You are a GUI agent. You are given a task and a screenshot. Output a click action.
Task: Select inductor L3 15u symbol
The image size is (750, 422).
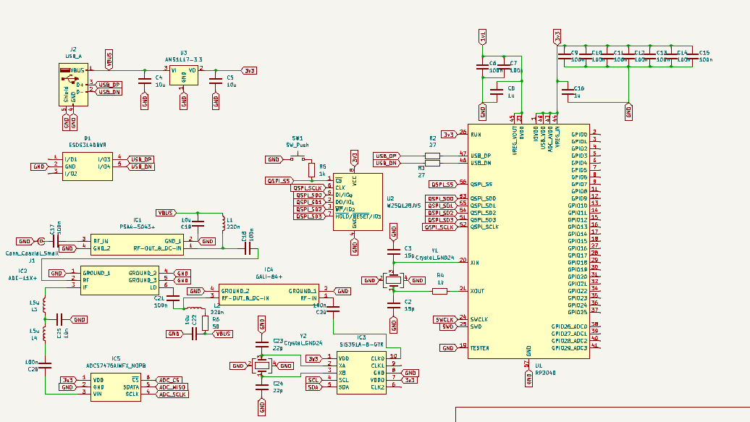[x=44, y=305]
